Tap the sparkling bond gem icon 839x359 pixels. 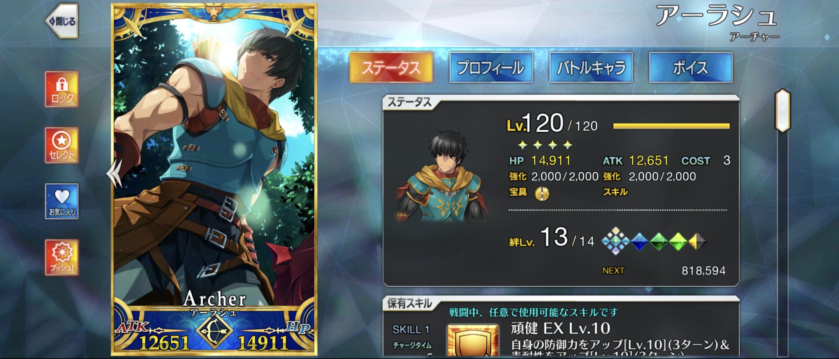[615, 241]
